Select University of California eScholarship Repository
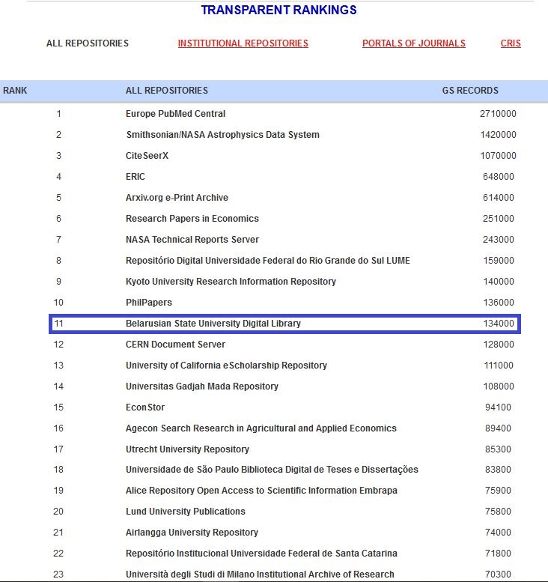Image resolution: width=548 pixels, height=582 pixels. [226, 366]
